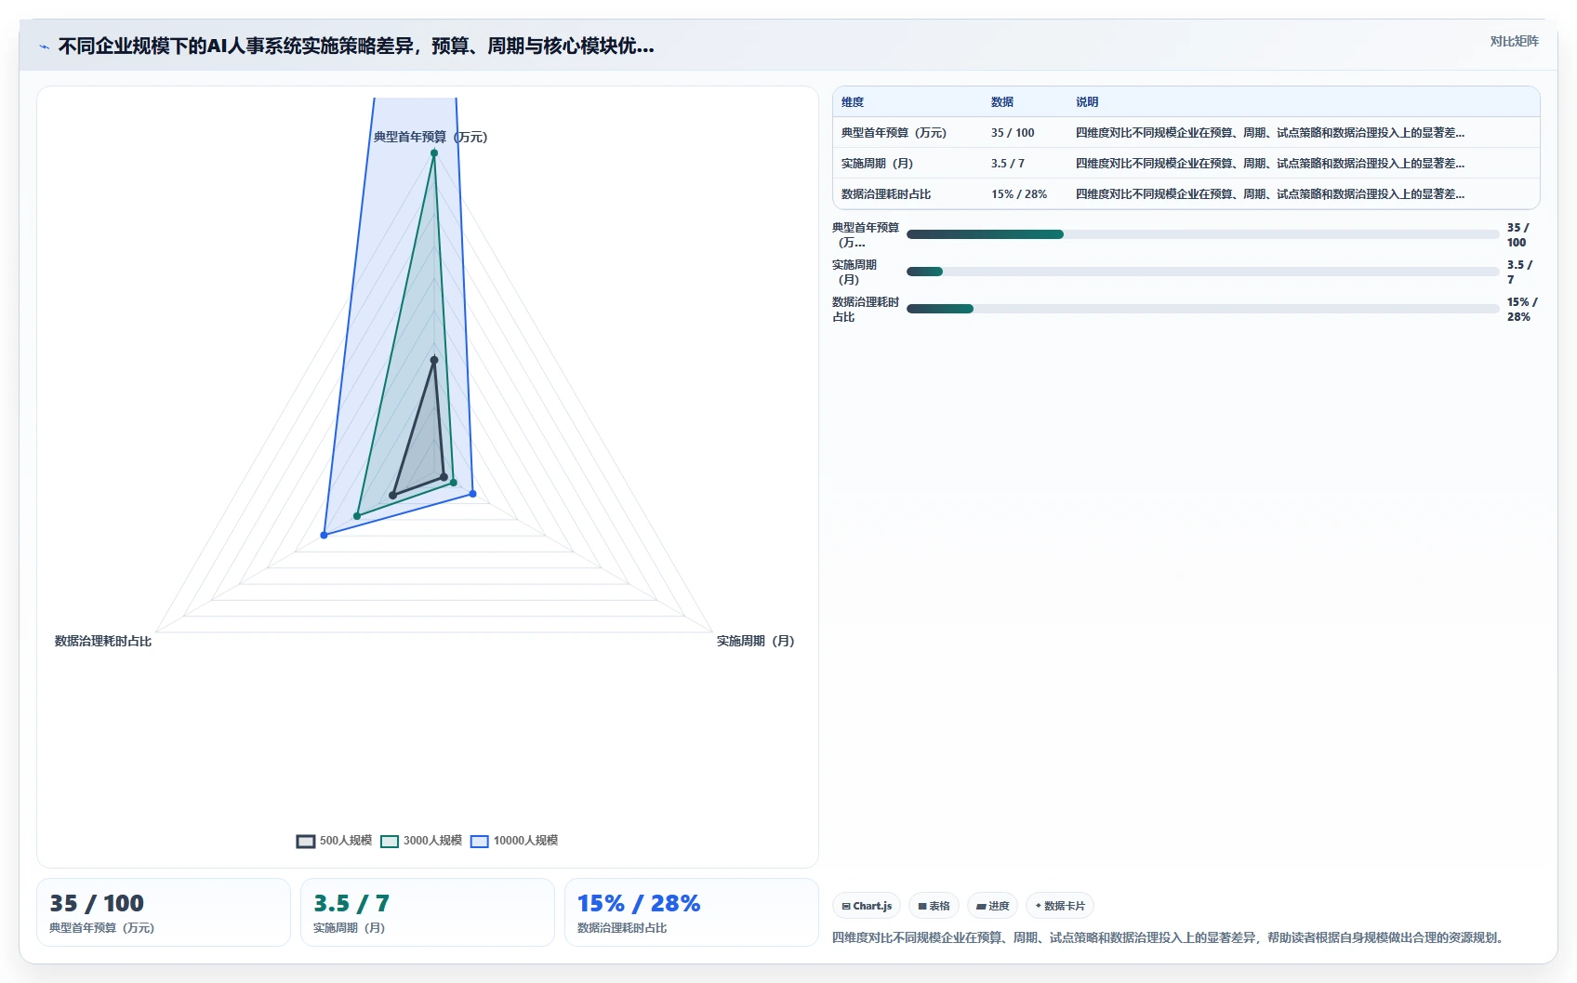Click the 15% / 28% table value
1577x983 pixels.
pyautogui.click(x=1019, y=194)
